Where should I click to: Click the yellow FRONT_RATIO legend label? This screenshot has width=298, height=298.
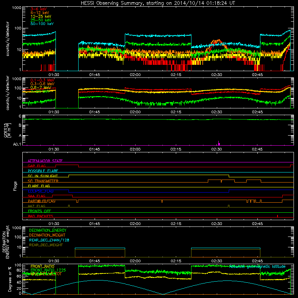(42, 266)
